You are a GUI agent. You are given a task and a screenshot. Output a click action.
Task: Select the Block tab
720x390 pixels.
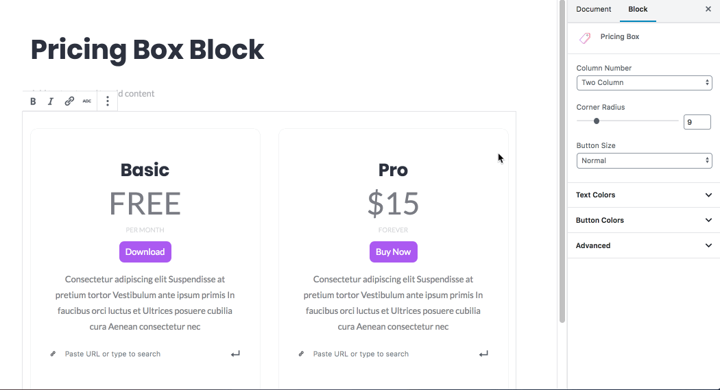(x=638, y=10)
